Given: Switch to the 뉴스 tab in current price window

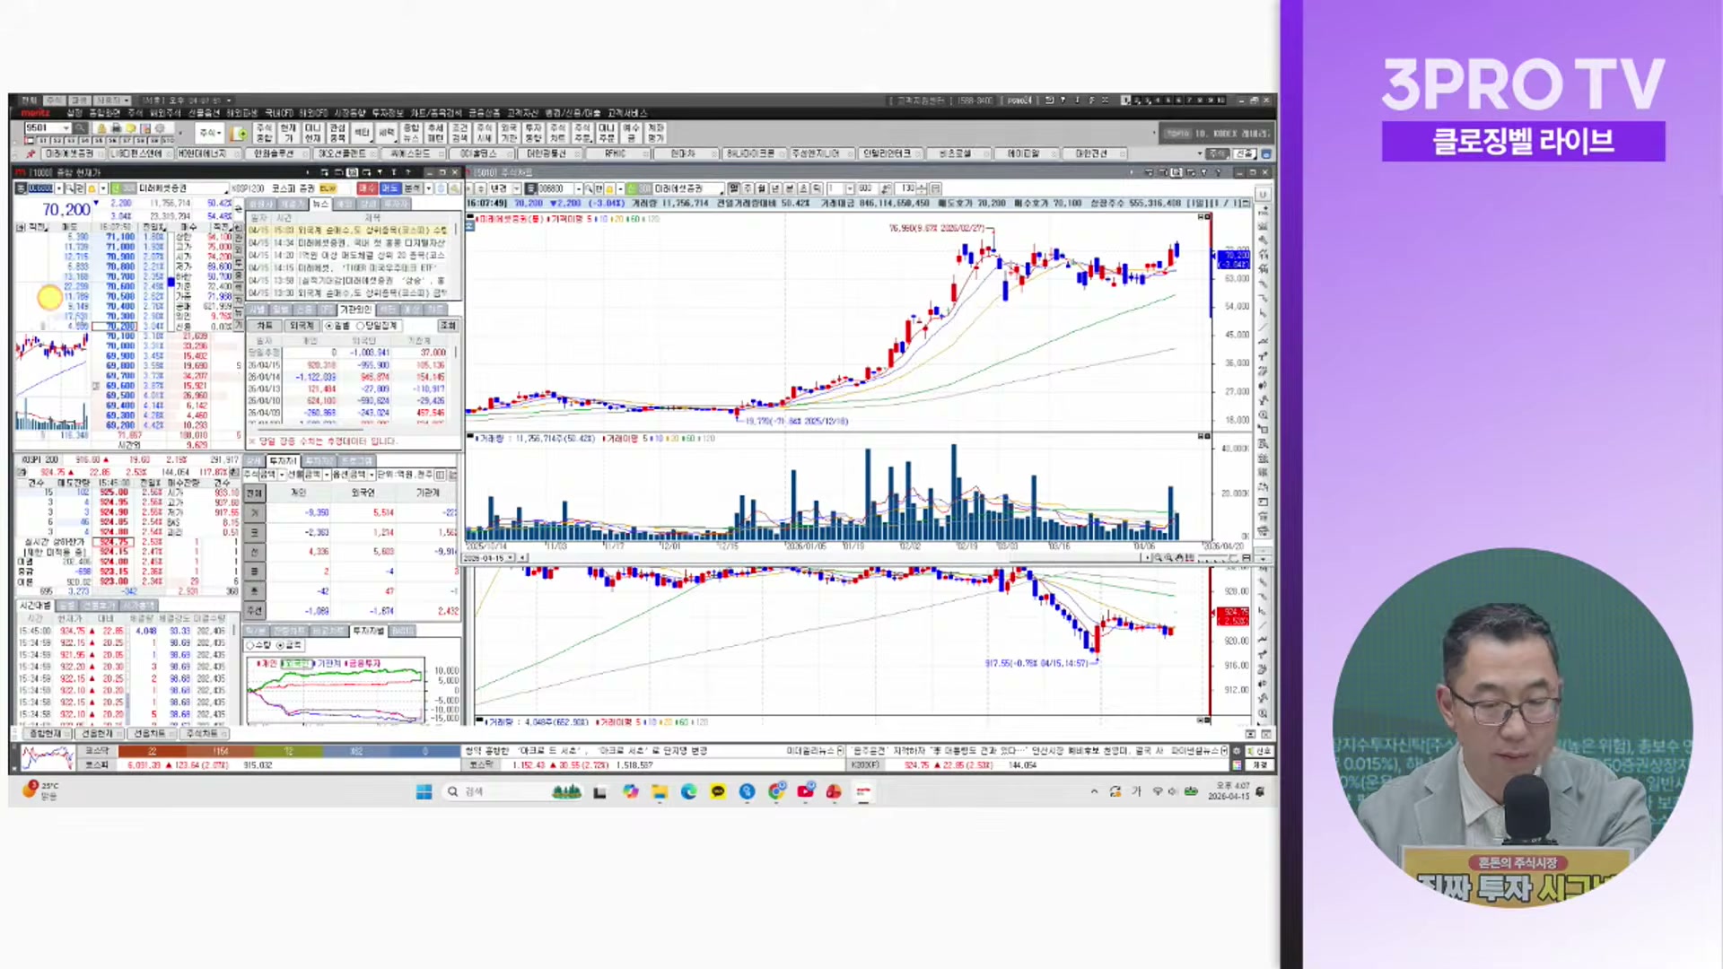Looking at the screenshot, I should click(x=321, y=203).
